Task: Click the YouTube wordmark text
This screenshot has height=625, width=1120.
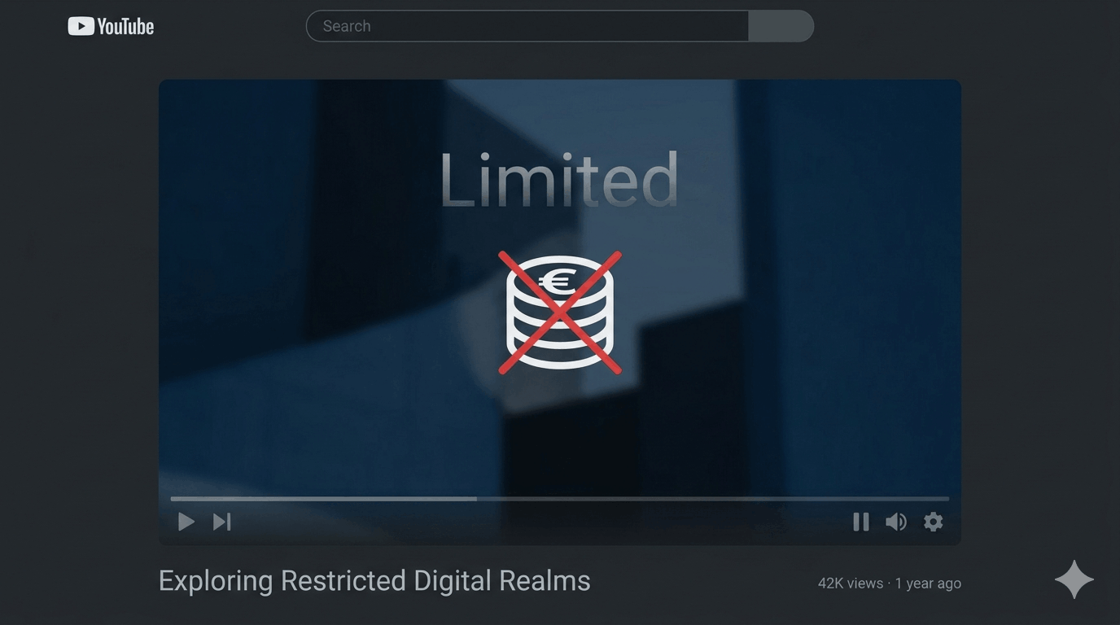Action: 125,27
